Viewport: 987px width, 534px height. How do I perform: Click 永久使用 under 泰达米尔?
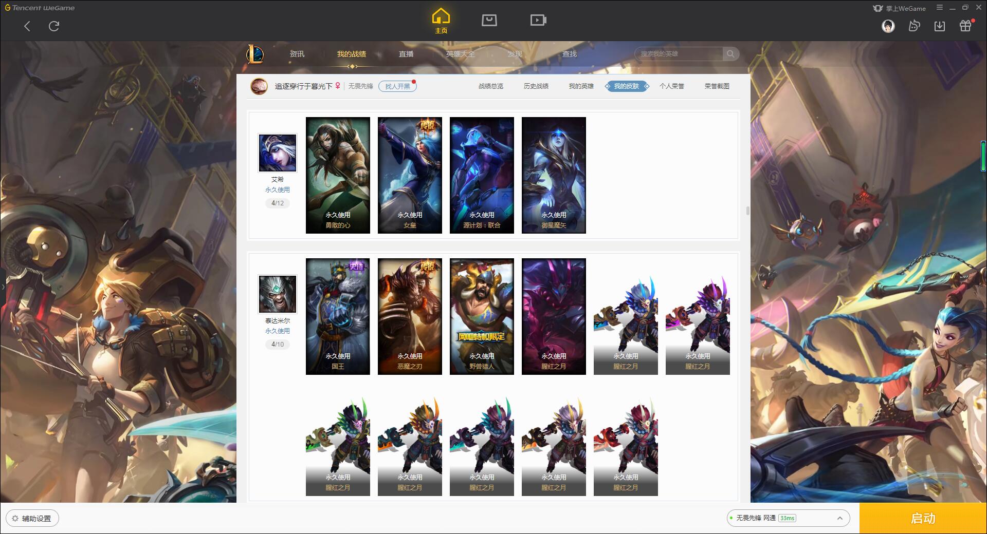tap(278, 331)
